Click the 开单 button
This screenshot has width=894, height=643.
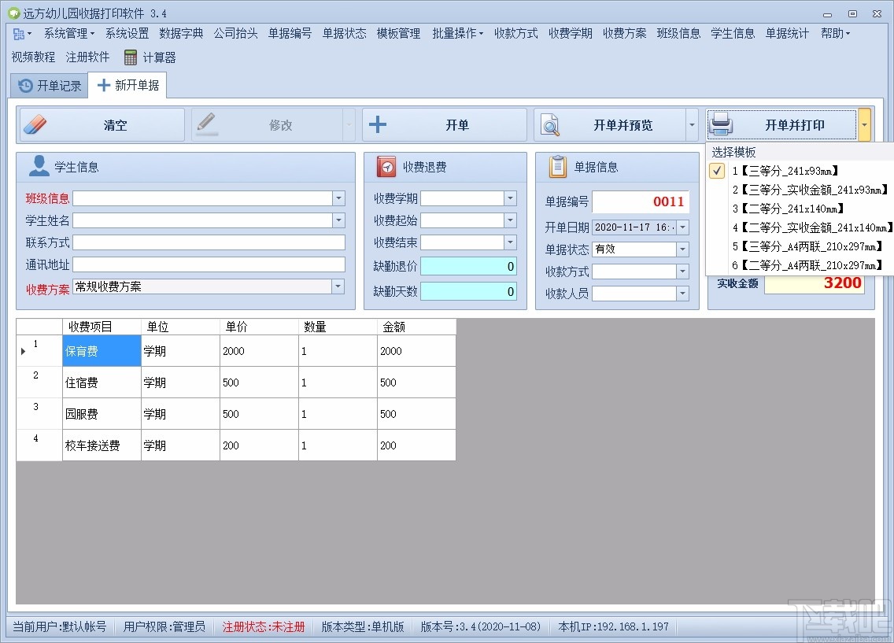444,125
